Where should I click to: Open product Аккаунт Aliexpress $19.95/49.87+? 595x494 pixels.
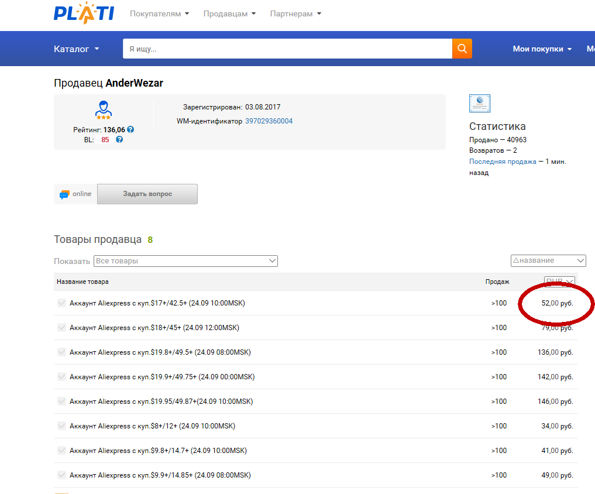tap(161, 402)
